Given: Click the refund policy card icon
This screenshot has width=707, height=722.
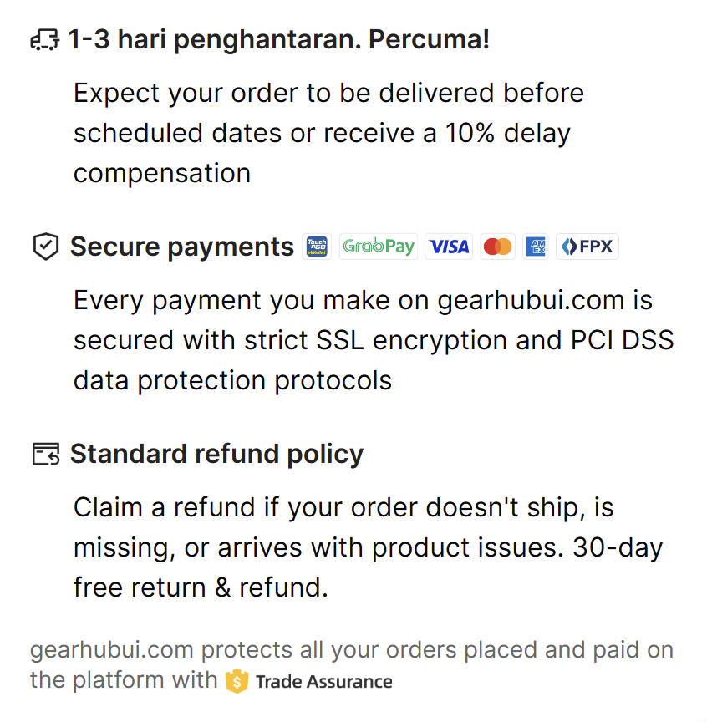Looking at the screenshot, I should pos(45,454).
